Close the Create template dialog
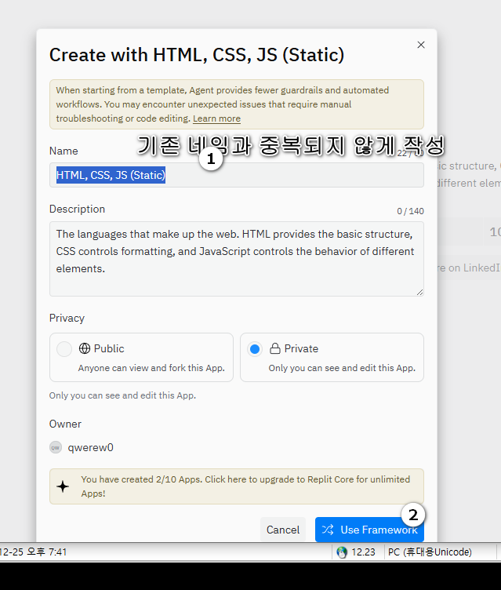This screenshot has width=501, height=590. [x=421, y=46]
